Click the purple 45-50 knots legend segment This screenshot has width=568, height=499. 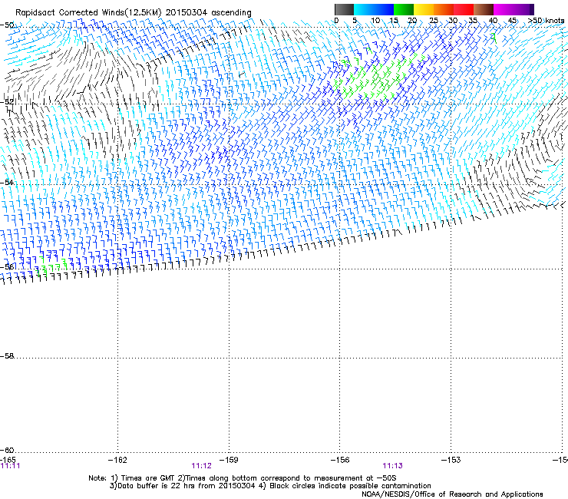(523, 9)
